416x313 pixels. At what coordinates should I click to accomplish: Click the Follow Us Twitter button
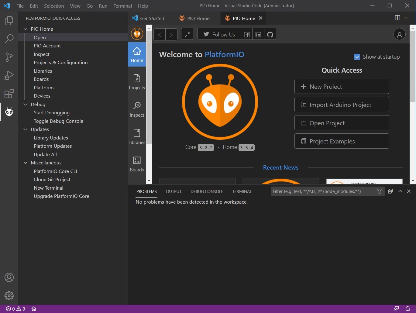point(219,34)
